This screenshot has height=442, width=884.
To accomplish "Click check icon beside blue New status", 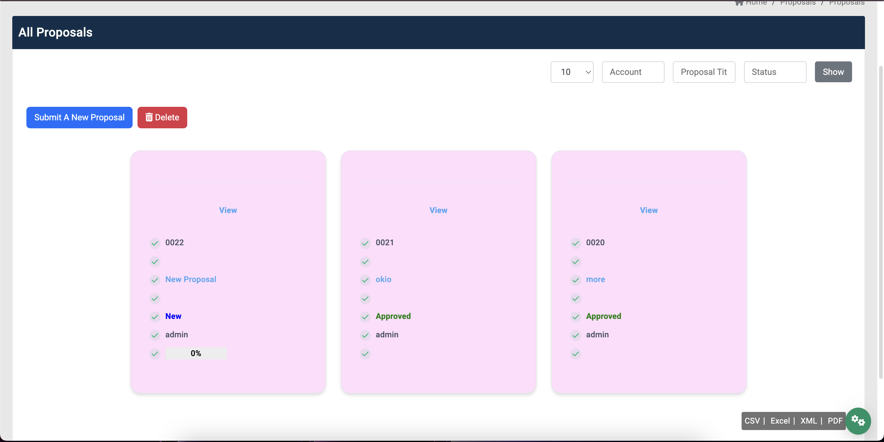I will [155, 317].
